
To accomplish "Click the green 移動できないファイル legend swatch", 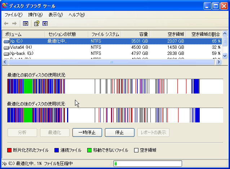I will 89,150.
